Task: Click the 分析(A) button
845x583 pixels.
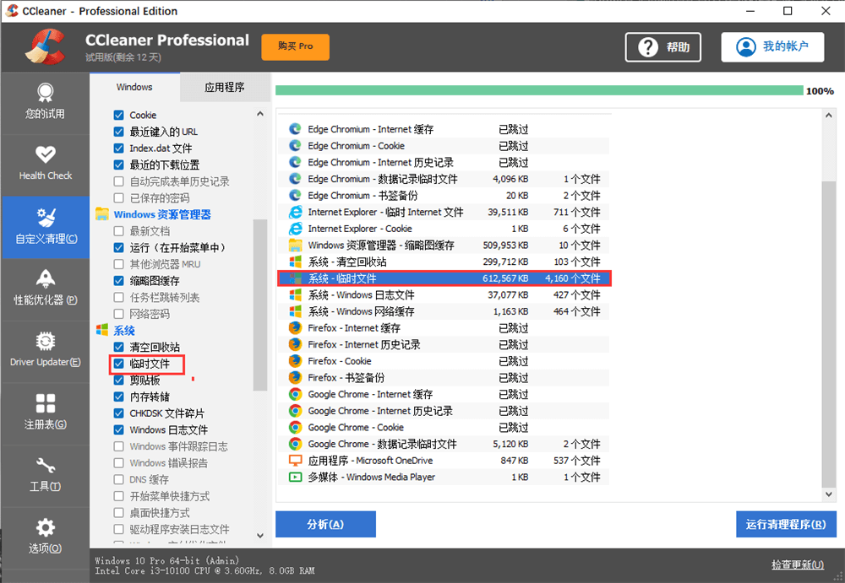Action: click(325, 524)
